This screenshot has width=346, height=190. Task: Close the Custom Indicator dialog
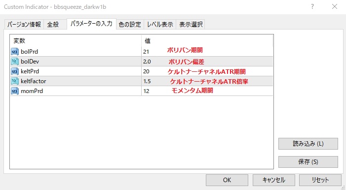335,7
